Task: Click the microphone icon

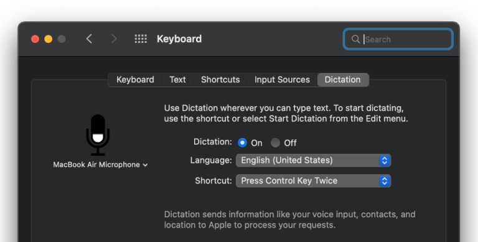Action: [98, 135]
